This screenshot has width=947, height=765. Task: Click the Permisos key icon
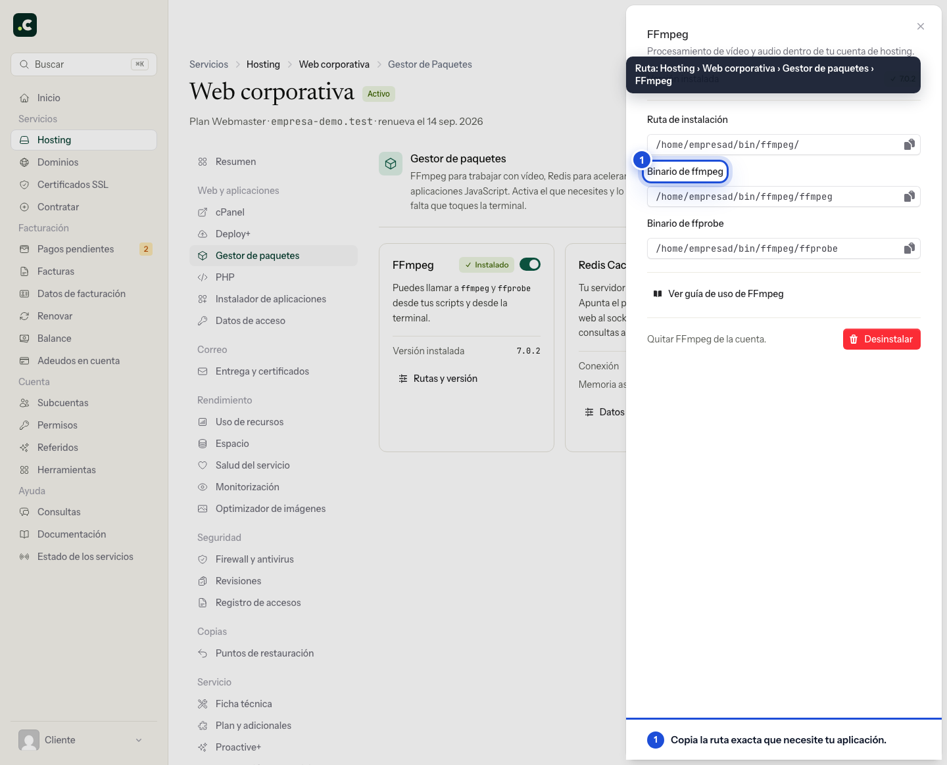click(24, 425)
